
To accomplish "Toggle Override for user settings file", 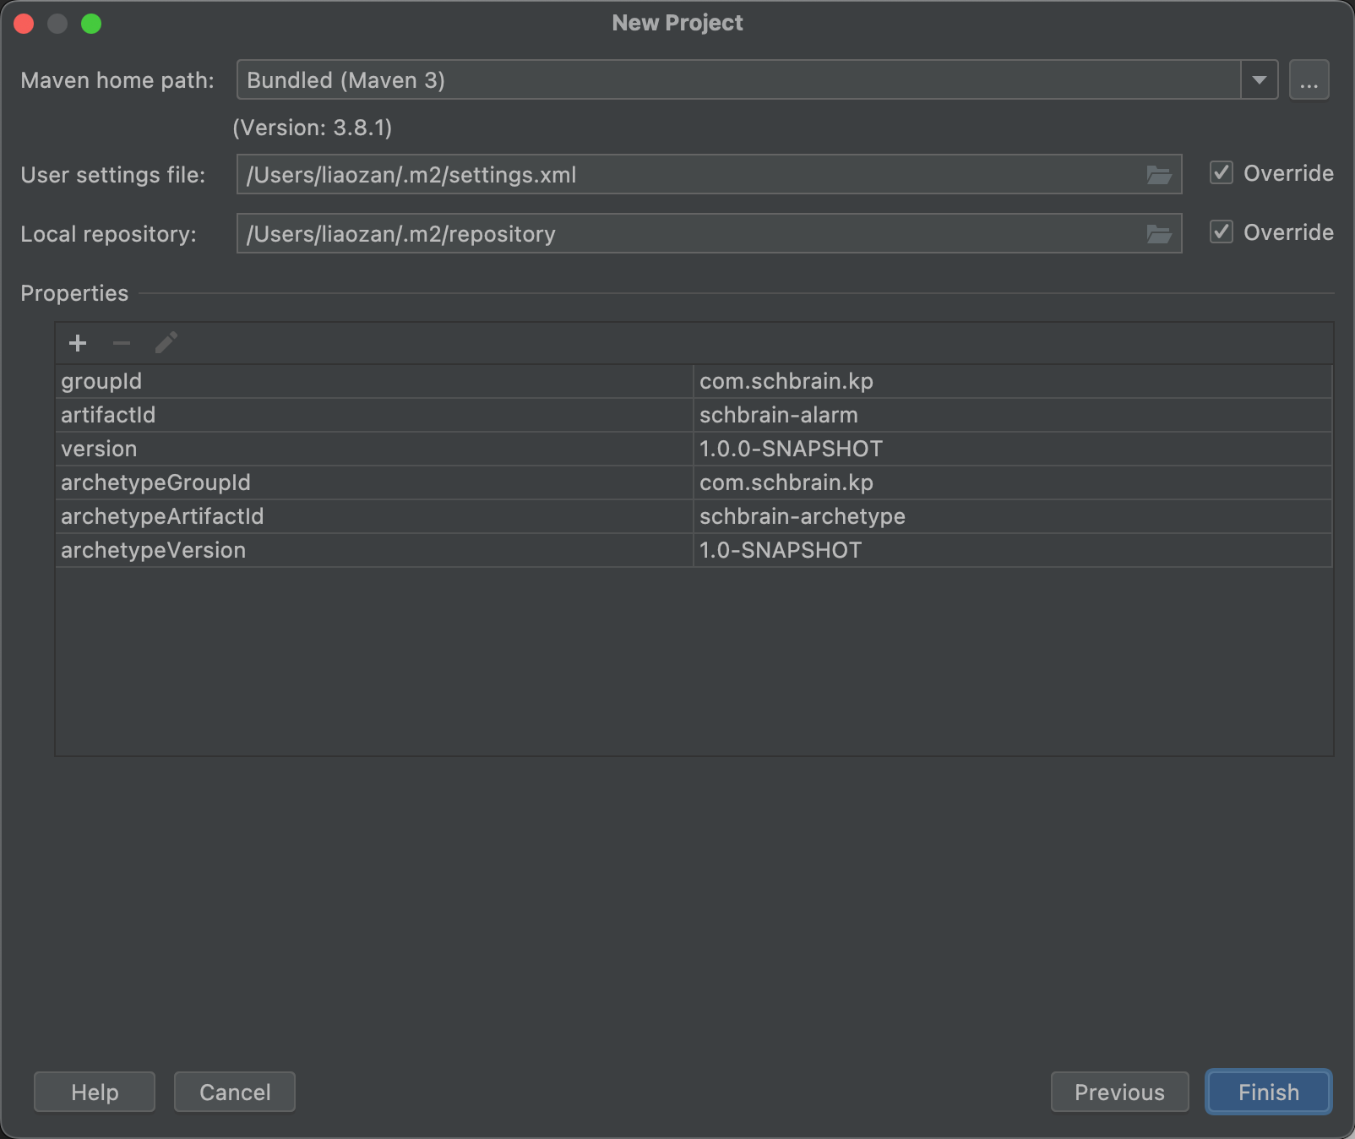I will (x=1222, y=173).
